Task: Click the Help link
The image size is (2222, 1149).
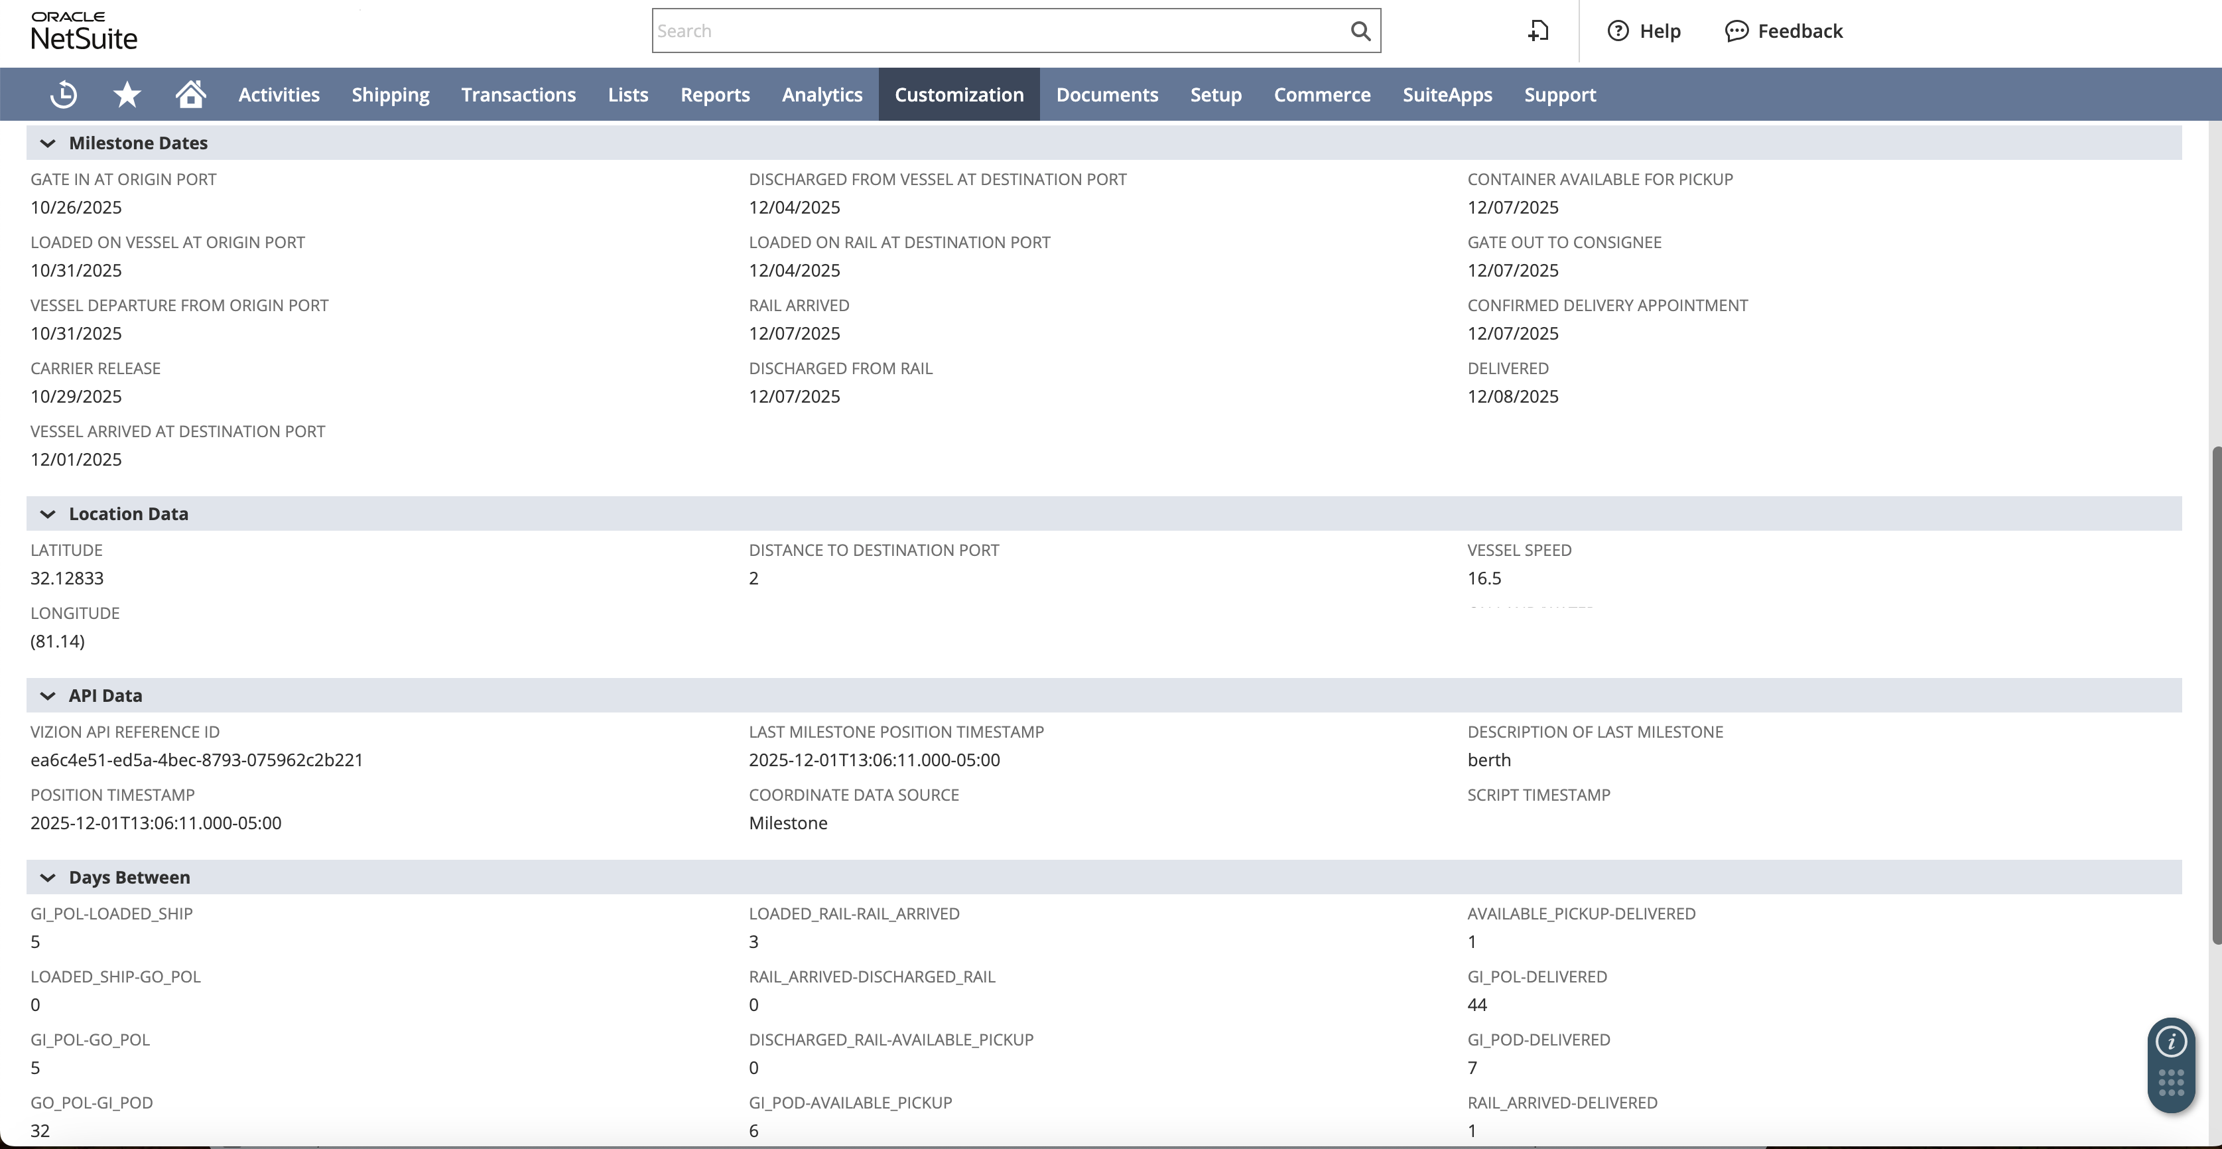Action: [x=1660, y=31]
